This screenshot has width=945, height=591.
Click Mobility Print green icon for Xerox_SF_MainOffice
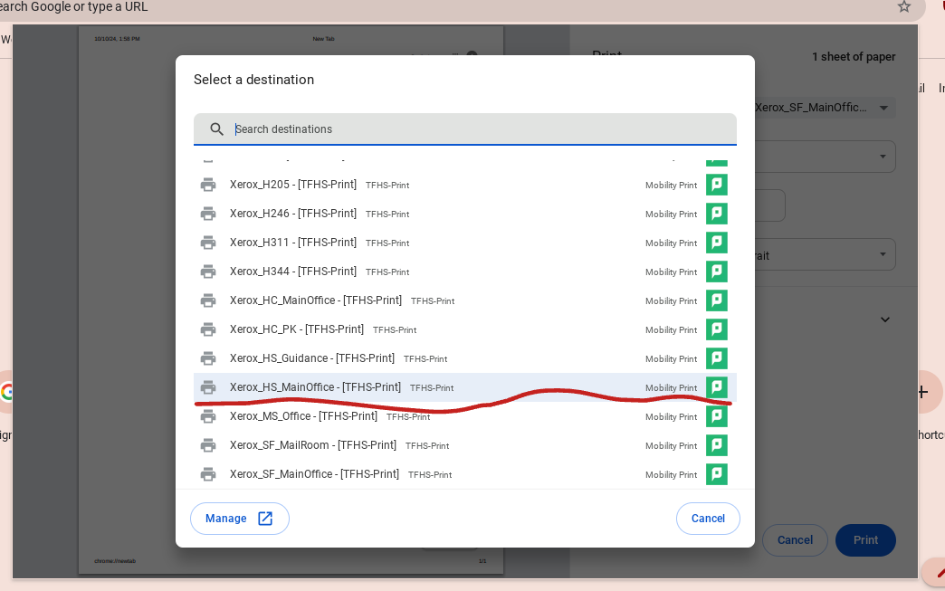(717, 473)
